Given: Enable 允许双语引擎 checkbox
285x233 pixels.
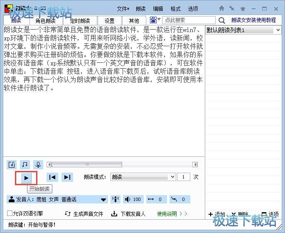Looking at the screenshot, I should click(10, 213).
